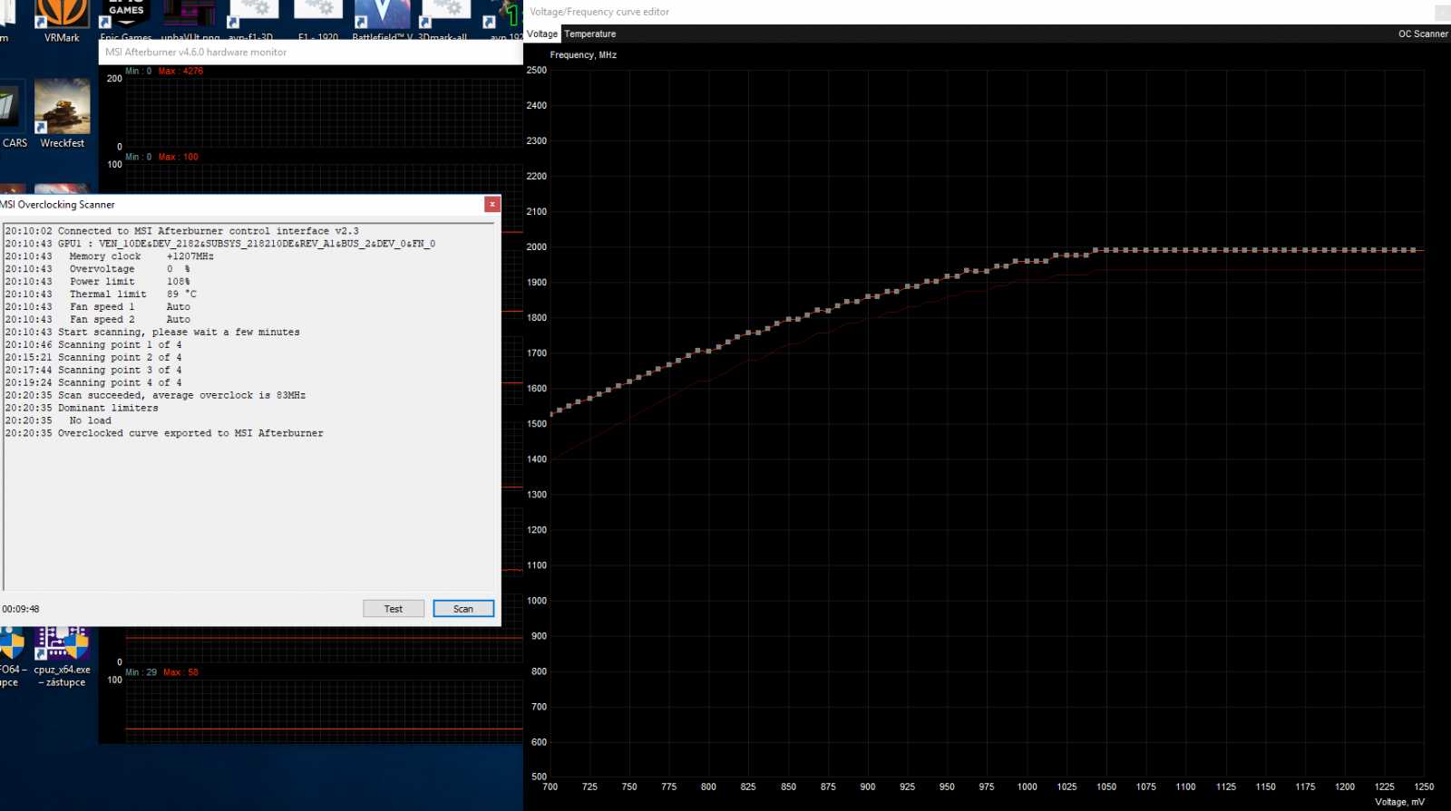
Task: Click the 'Memory clock +1207MHz' log line
Action: point(110,256)
